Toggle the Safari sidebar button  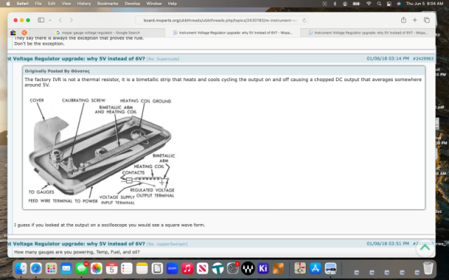tap(41, 20)
